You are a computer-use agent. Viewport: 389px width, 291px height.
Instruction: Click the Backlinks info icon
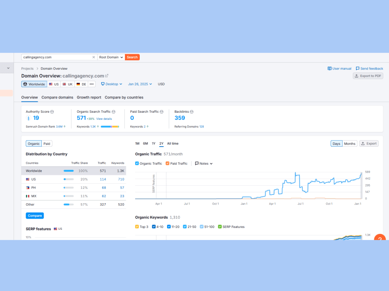point(192,112)
